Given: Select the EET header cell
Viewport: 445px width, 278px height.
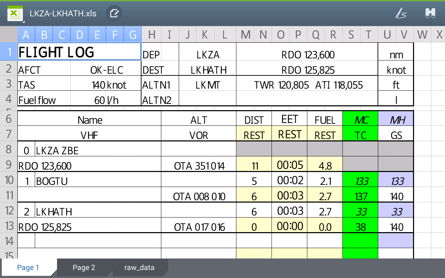Looking at the screenshot, I should (290, 119).
